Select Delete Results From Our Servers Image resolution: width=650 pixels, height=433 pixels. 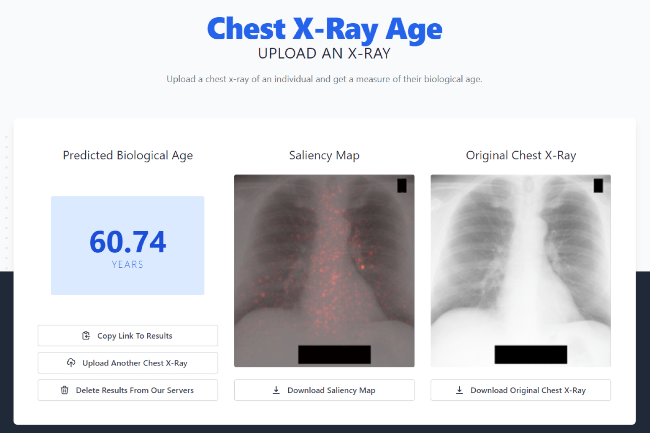coord(135,390)
